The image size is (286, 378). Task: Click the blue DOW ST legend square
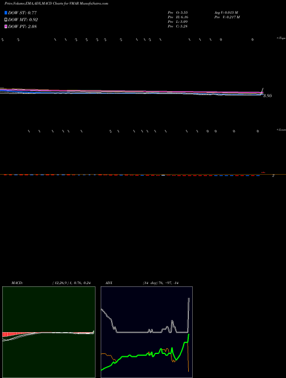click(6, 13)
